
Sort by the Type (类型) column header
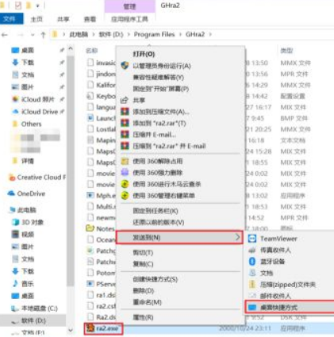point(287,51)
